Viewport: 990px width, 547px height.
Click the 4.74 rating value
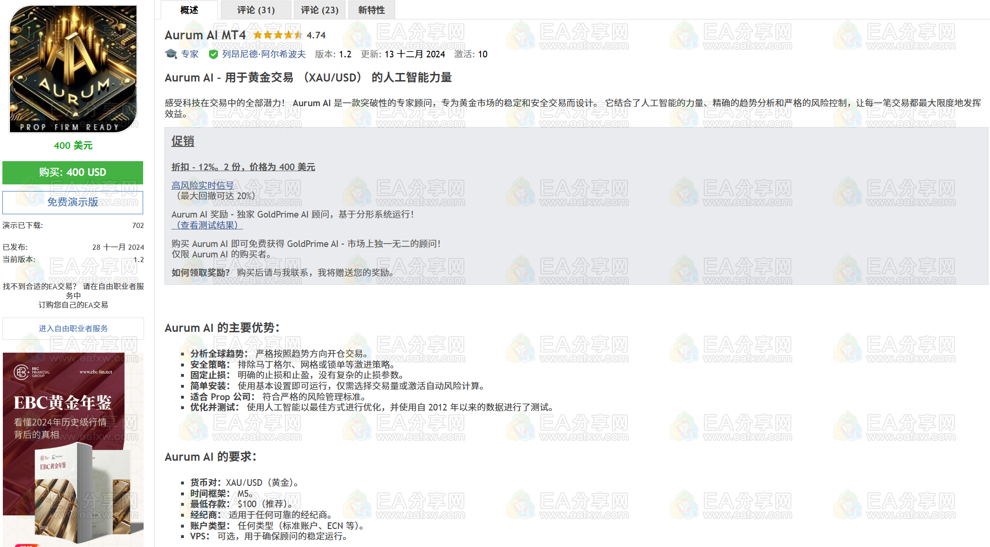tap(316, 35)
